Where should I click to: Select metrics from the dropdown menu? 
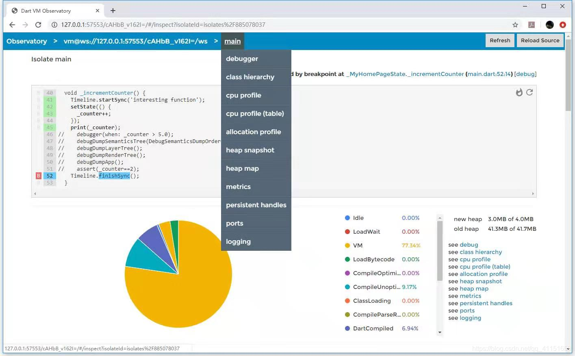point(256,187)
